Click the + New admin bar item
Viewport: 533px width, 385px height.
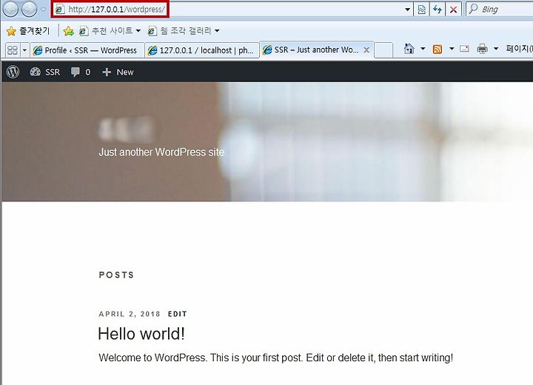click(x=118, y=72)
